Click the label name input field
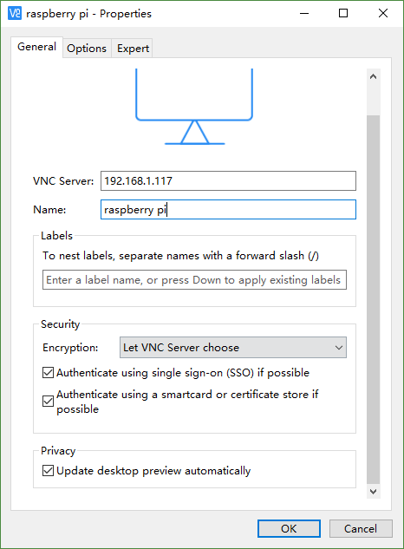 (x=194, y=280)
